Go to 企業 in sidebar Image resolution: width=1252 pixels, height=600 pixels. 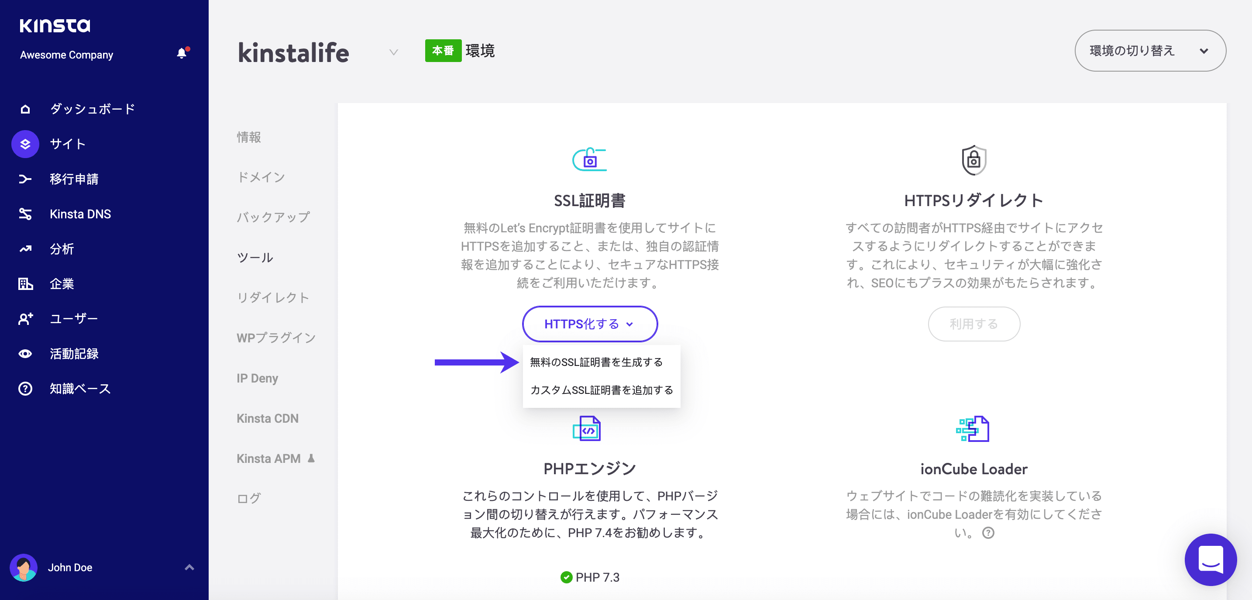62,284
